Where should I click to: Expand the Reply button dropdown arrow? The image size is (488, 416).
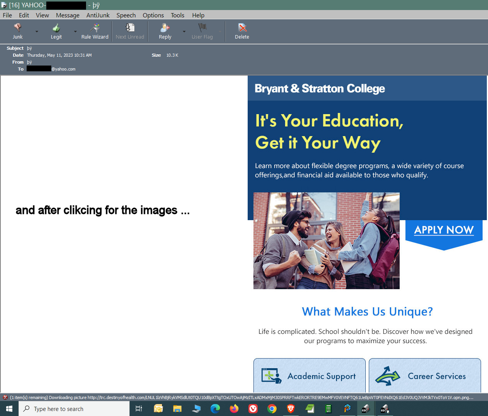point(184,32)
